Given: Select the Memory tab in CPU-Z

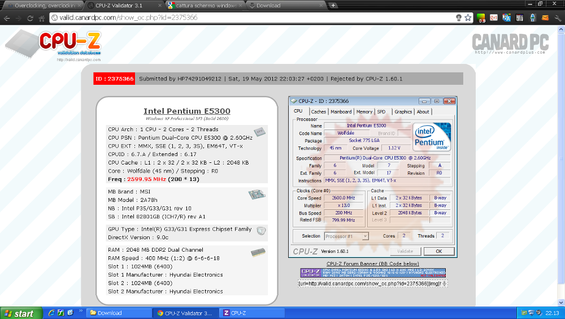Looking at the screenshot, I should coord(364,112).
